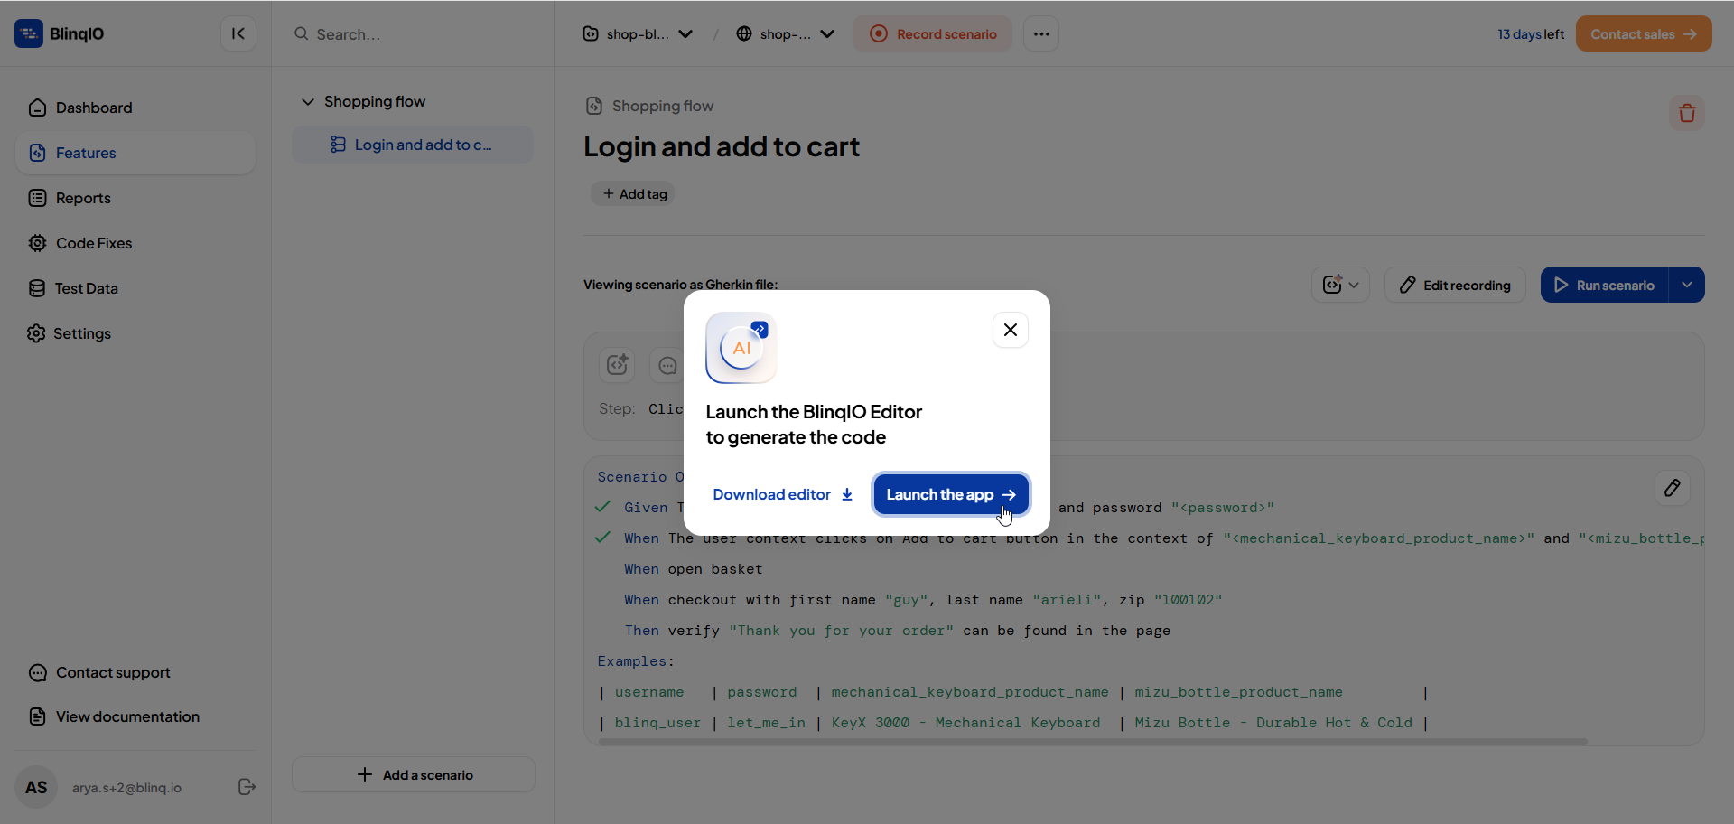Click arya.s+2@blinq.io email text

pyautogui.click(x=126, y=788)
